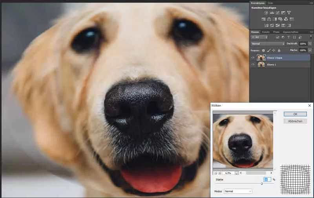The height and width of the screenshot is (198, 314).
Task: Switch to the Pfade tab
Action: click(276, 32)
